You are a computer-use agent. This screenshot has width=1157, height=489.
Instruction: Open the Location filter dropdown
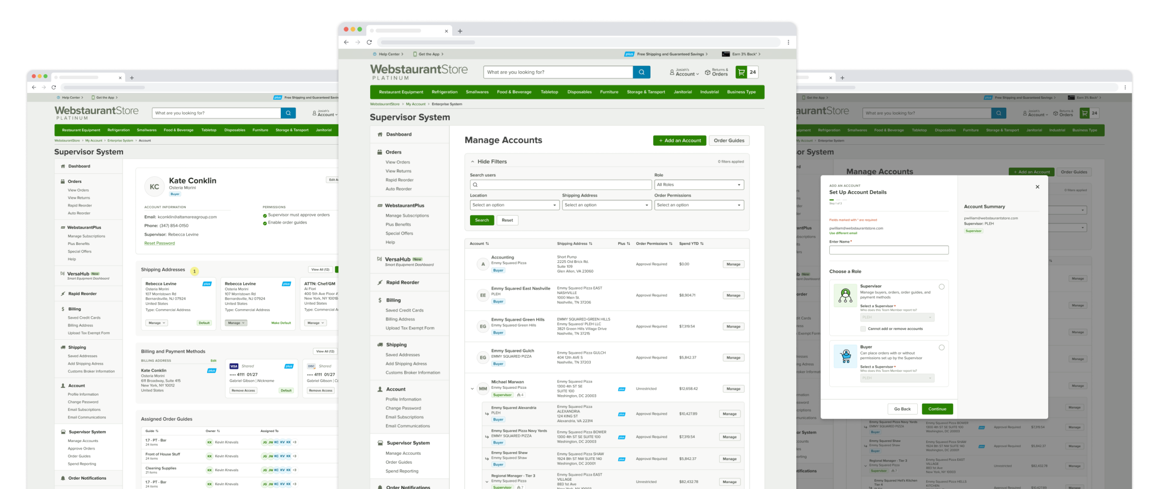click(514, 205)
